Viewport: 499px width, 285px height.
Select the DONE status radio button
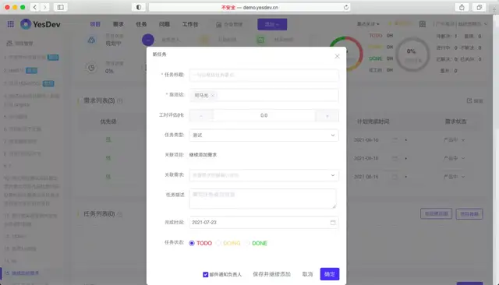click(247, 243)
